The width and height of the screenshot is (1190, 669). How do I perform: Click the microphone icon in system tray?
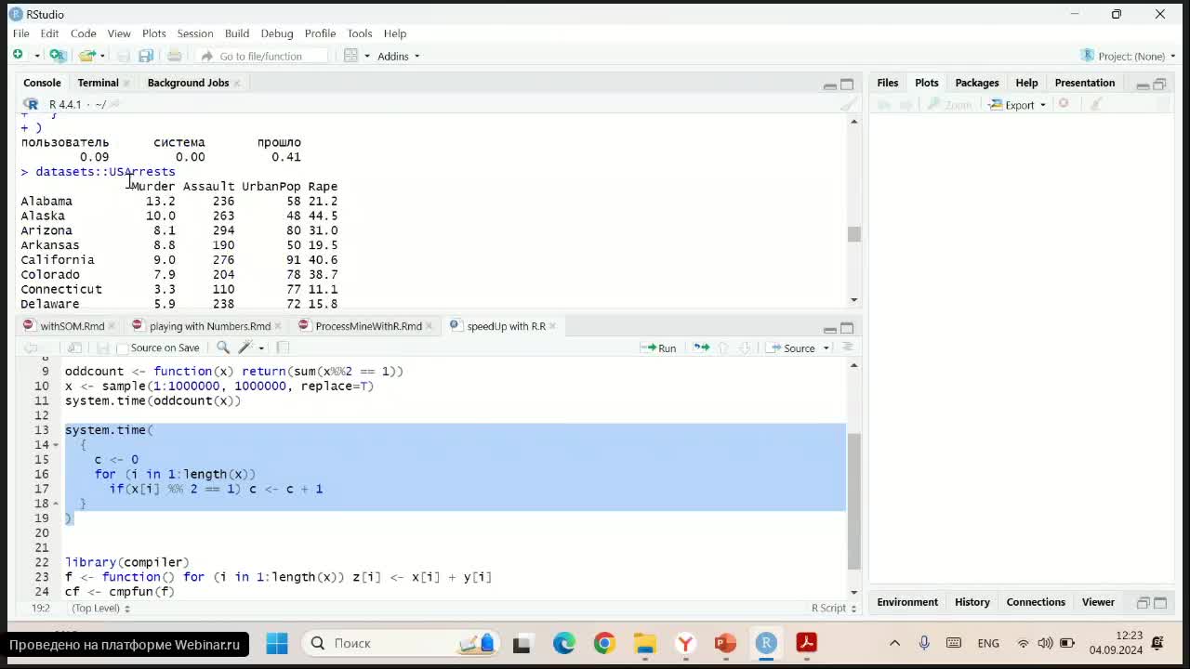(x=924, y=643)
